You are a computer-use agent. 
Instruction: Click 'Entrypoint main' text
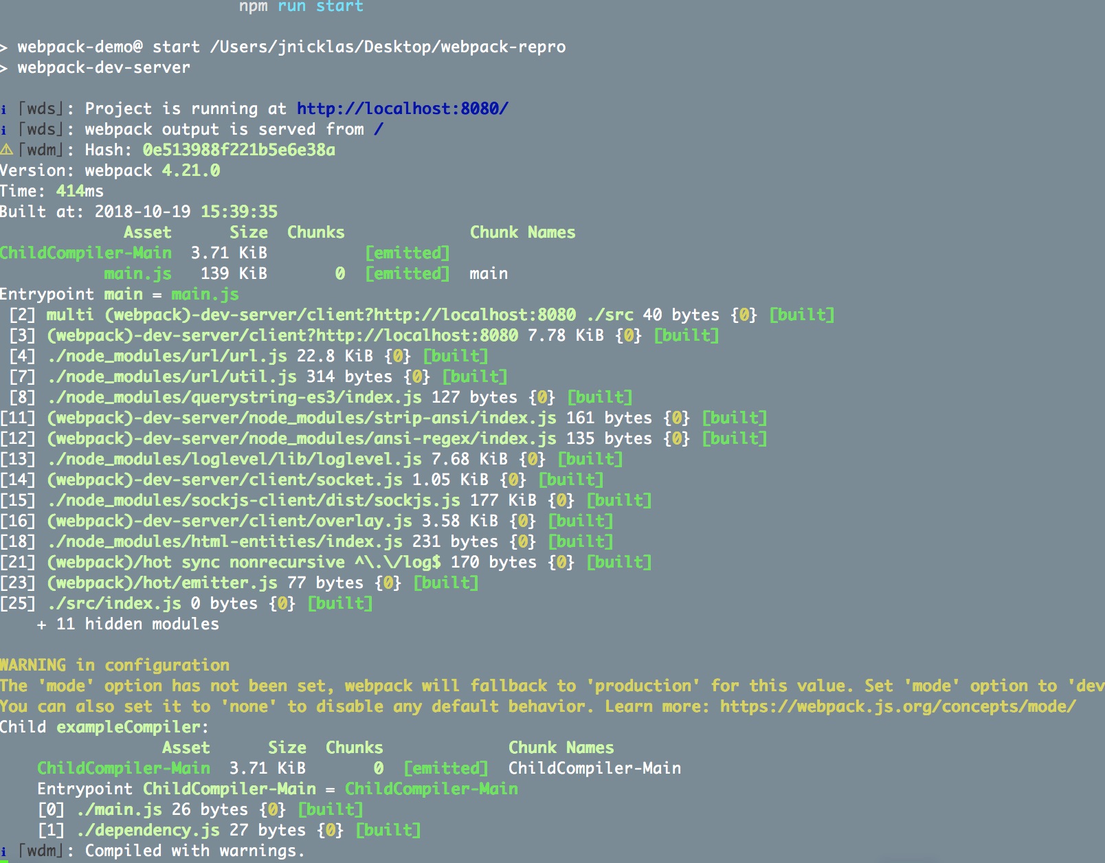[x=71, y=294]
